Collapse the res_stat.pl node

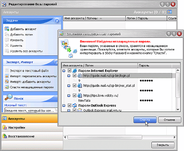coord(69,86)
